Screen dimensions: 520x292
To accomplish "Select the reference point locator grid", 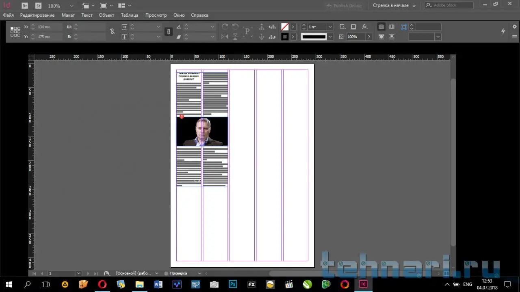I will [x=15, y=32].
